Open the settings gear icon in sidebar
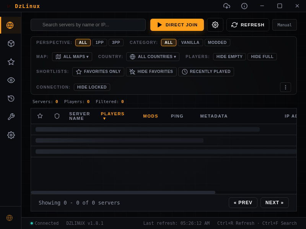The width and height of the screenshot is (306, 229). pos(11,135)
